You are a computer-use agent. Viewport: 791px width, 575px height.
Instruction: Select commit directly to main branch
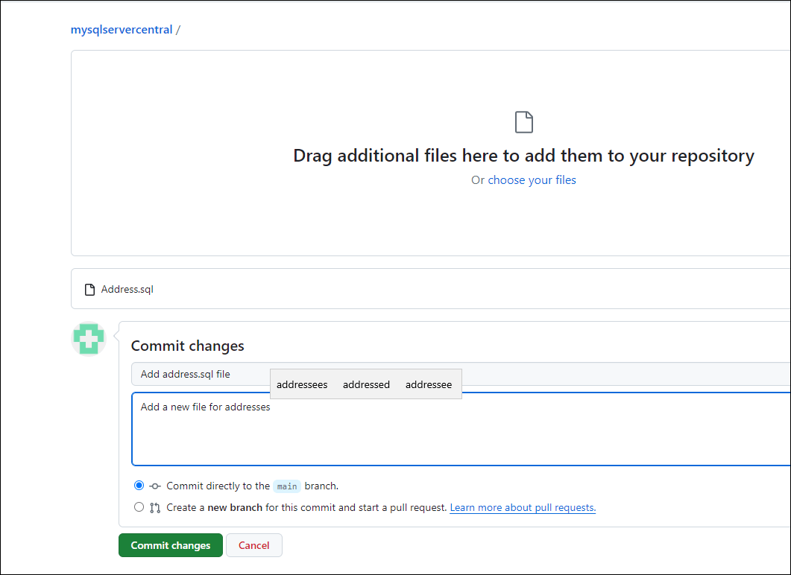point(139,486)
